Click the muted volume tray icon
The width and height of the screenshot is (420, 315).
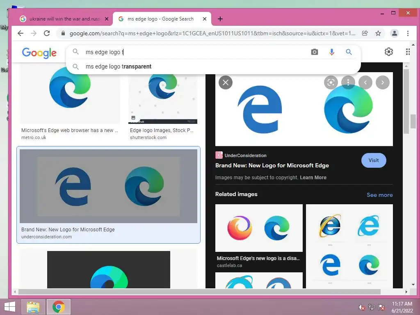[361, 307]
